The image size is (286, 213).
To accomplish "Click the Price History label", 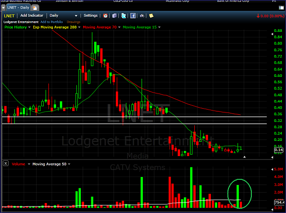I will (x=16, y=27).
